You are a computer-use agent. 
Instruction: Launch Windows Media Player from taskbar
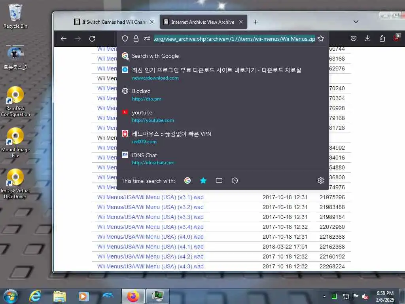83,296
